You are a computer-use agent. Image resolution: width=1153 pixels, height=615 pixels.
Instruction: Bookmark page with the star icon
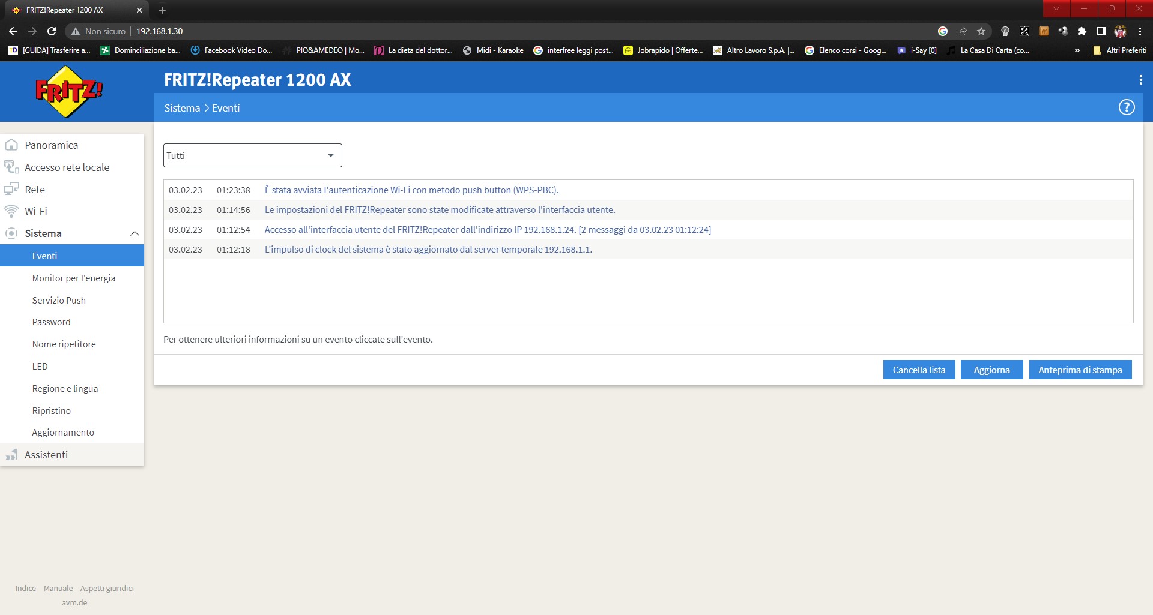point(981,31)
